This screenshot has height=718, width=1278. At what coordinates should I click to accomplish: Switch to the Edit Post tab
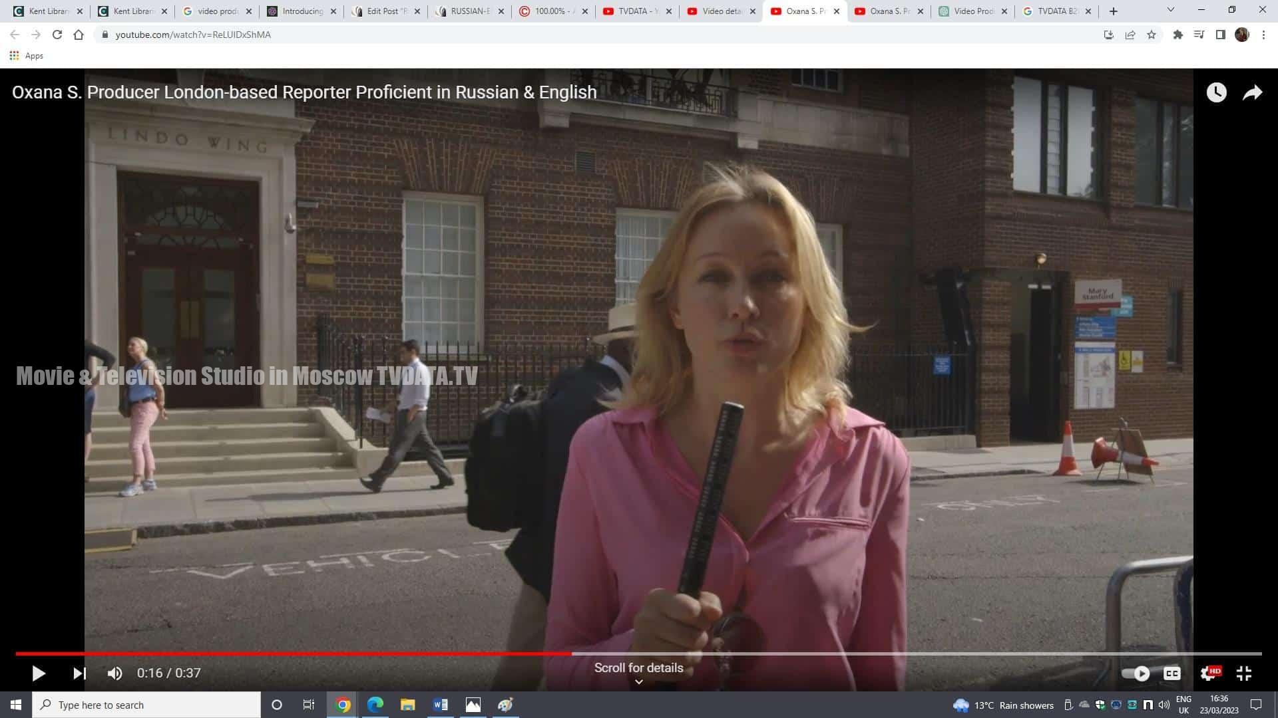pyautogui.click(x=385, y=11)
